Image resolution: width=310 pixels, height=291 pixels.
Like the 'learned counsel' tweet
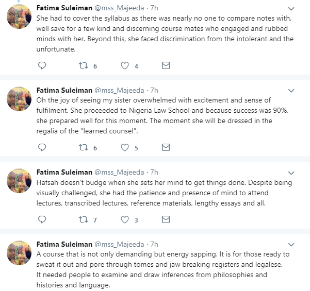point(124,147)
